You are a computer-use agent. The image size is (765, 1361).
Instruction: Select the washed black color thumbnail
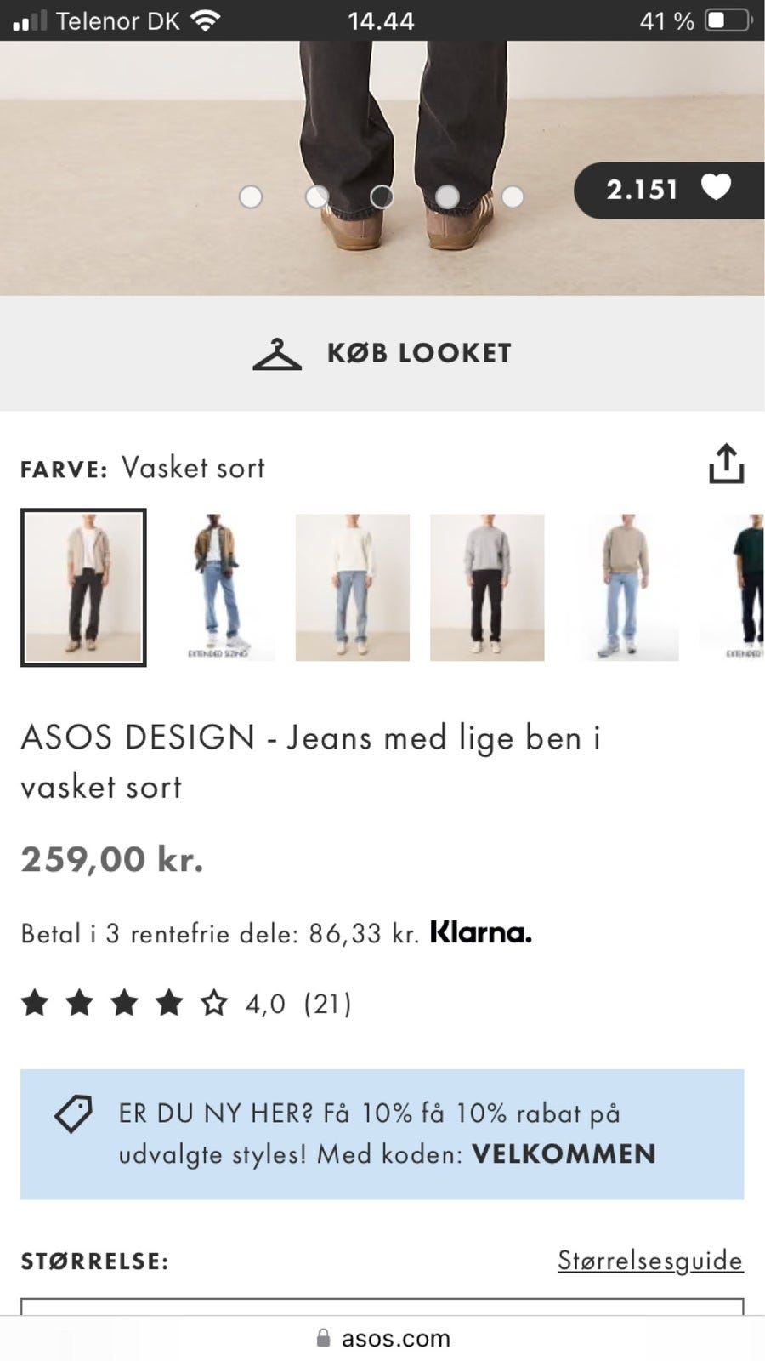point(83,587)
